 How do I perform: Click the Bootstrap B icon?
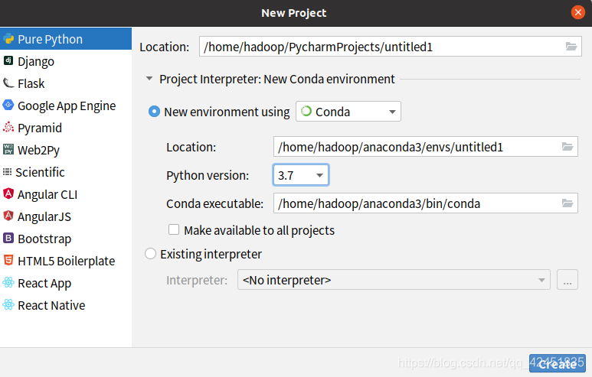point(8,238)
